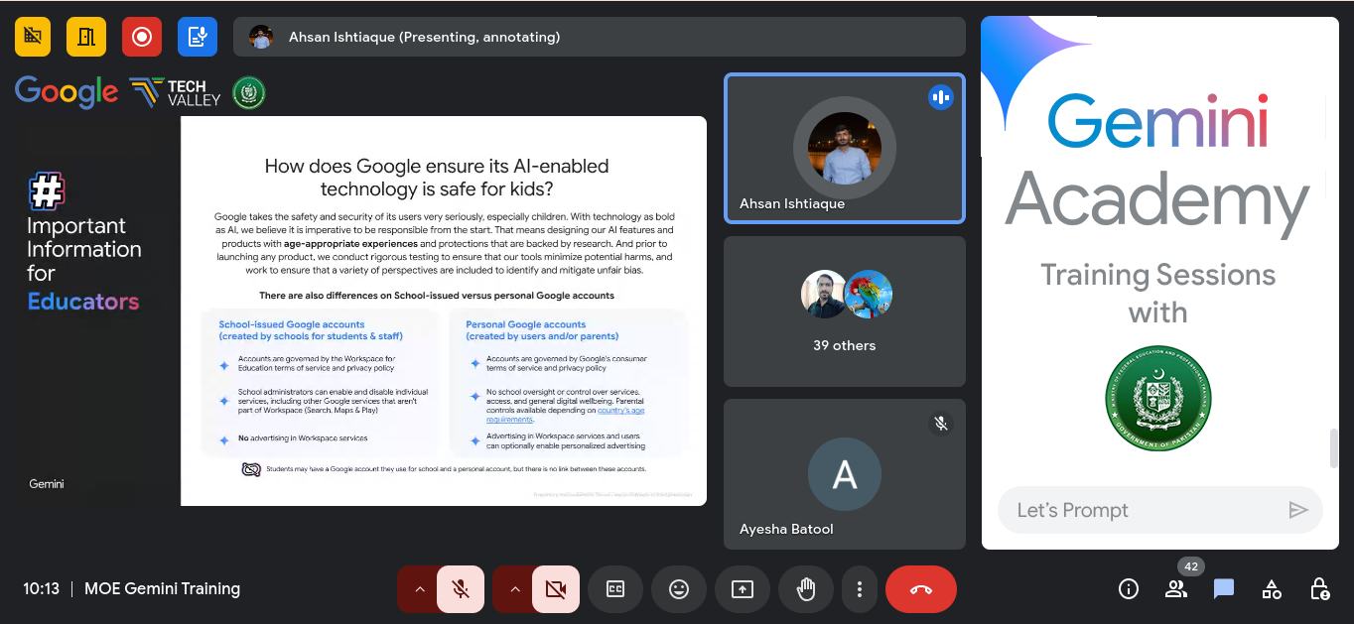Click Ayesha Batool's muted microphone icon
Image resolution: width=1354 pixels, height=624 pixels.
click(940, 424)
